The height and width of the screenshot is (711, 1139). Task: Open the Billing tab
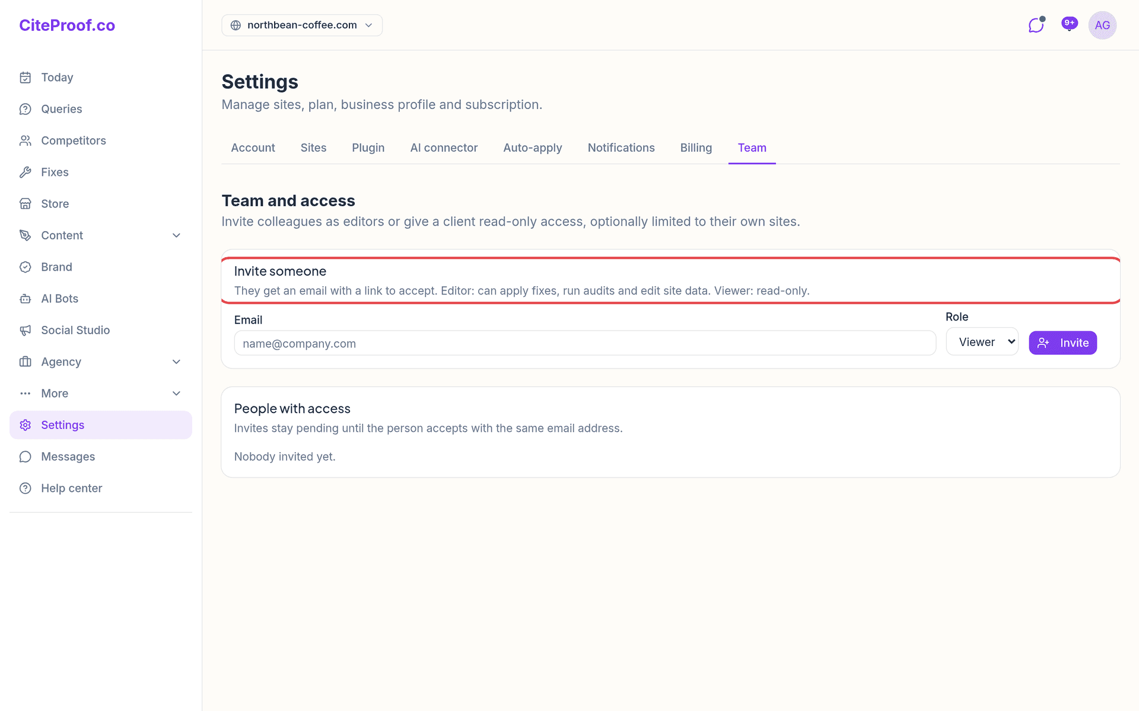click(696, 148)
